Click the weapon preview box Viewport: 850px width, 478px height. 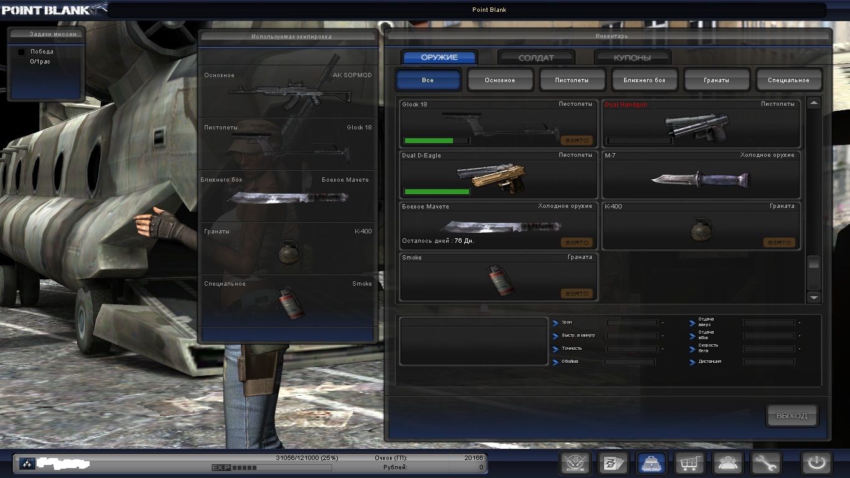pyautogui.click(x=474, y=341)
